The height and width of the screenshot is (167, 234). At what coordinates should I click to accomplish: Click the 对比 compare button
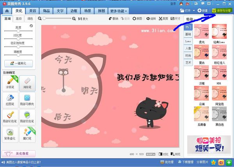163,154
